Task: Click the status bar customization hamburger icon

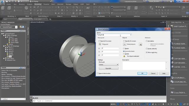Action: tap(188, 104)
